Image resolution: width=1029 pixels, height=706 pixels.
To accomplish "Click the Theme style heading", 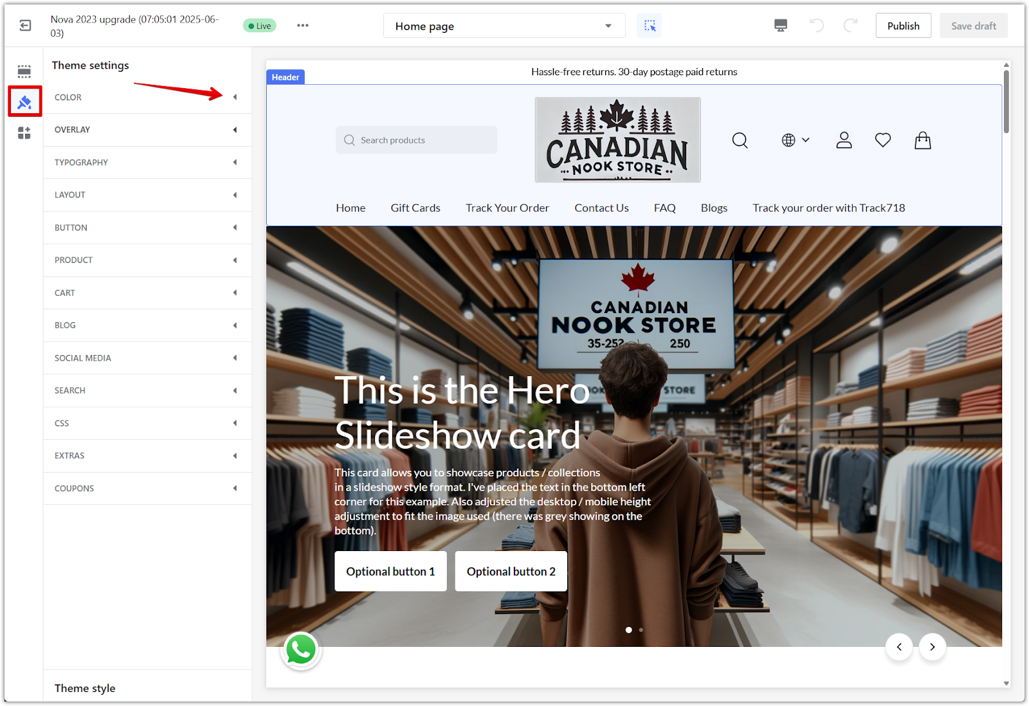I will [x=85, y=688].
